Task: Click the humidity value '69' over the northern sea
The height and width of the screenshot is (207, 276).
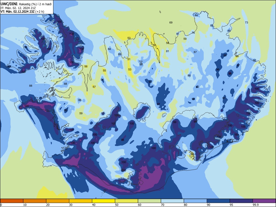Action: pyautogui.click(x=171, y=23)
